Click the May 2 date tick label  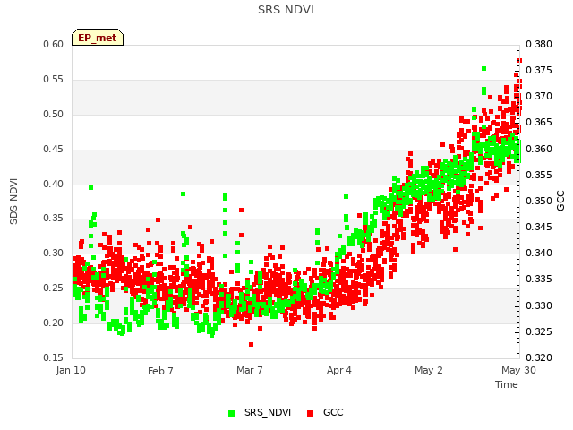pyautogui.click(x=429, y=370)
